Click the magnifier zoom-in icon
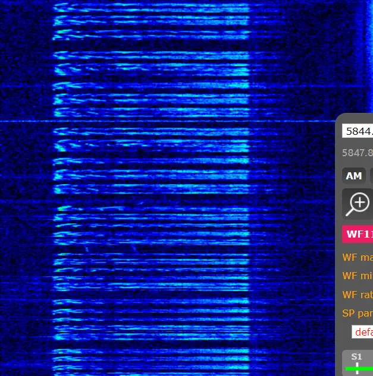This screenshot has width=373, height=376. pyautogui.click(x=358, y=204)
